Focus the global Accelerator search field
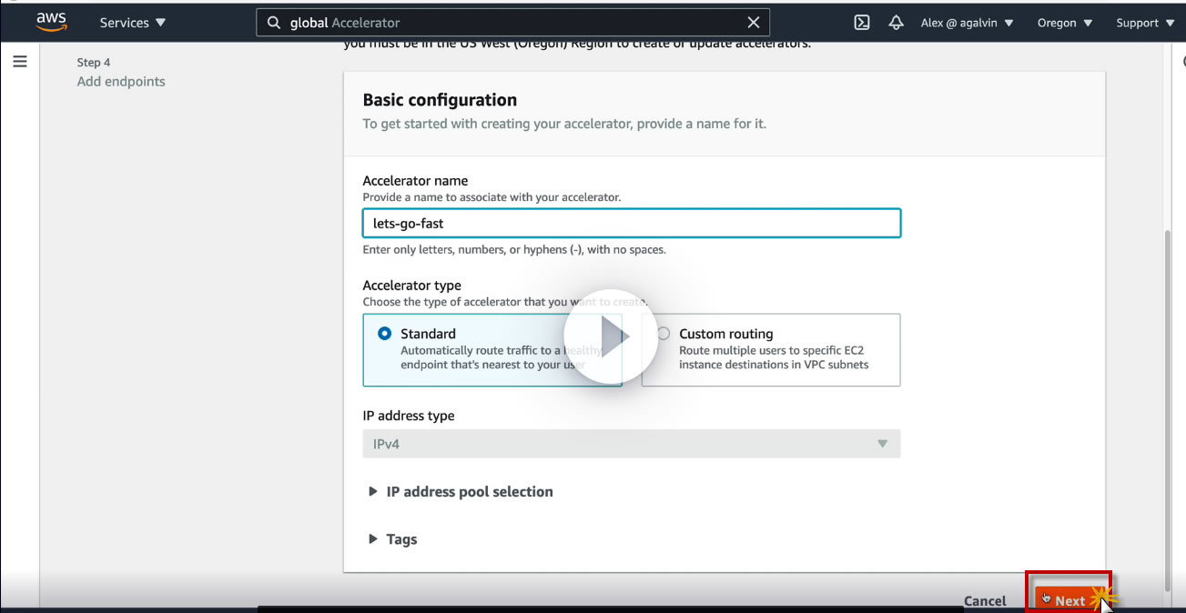The height and width of the screenshot is (613, 1186). pyautogui.click(x=512, y=23)
